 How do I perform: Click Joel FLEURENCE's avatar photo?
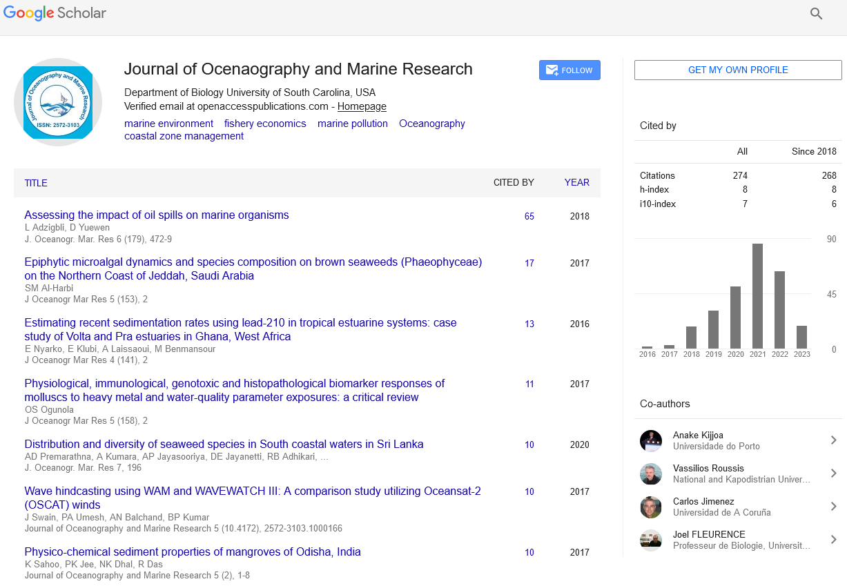click(651, 540)
